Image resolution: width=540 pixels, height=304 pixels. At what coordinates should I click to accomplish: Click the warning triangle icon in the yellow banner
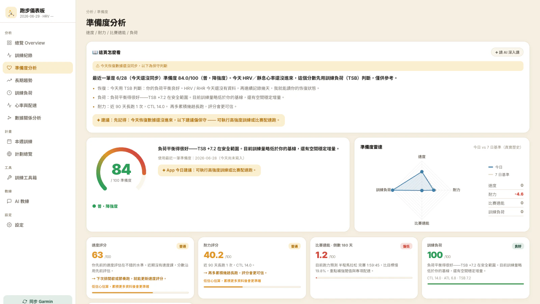pyautogui.click(x=98, y=66)
